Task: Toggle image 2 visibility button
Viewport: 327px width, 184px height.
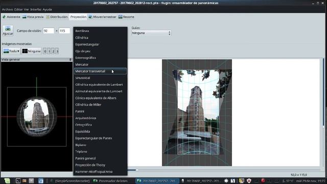Action: tap(53, 51)
